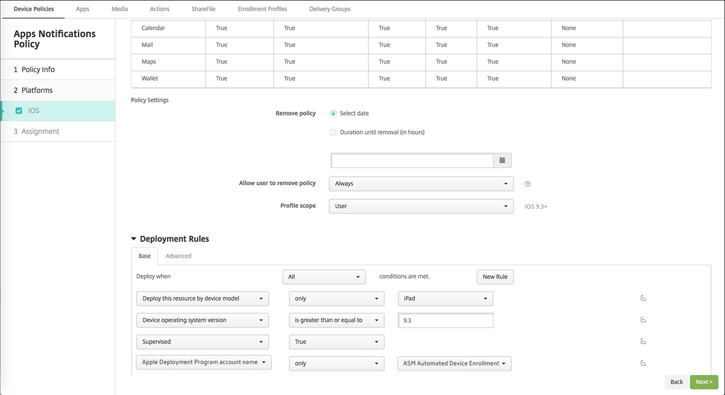Viewport: 725px width, 395px height.
Task: Switch to the Media tab
Action: click(x=120, y=9)
